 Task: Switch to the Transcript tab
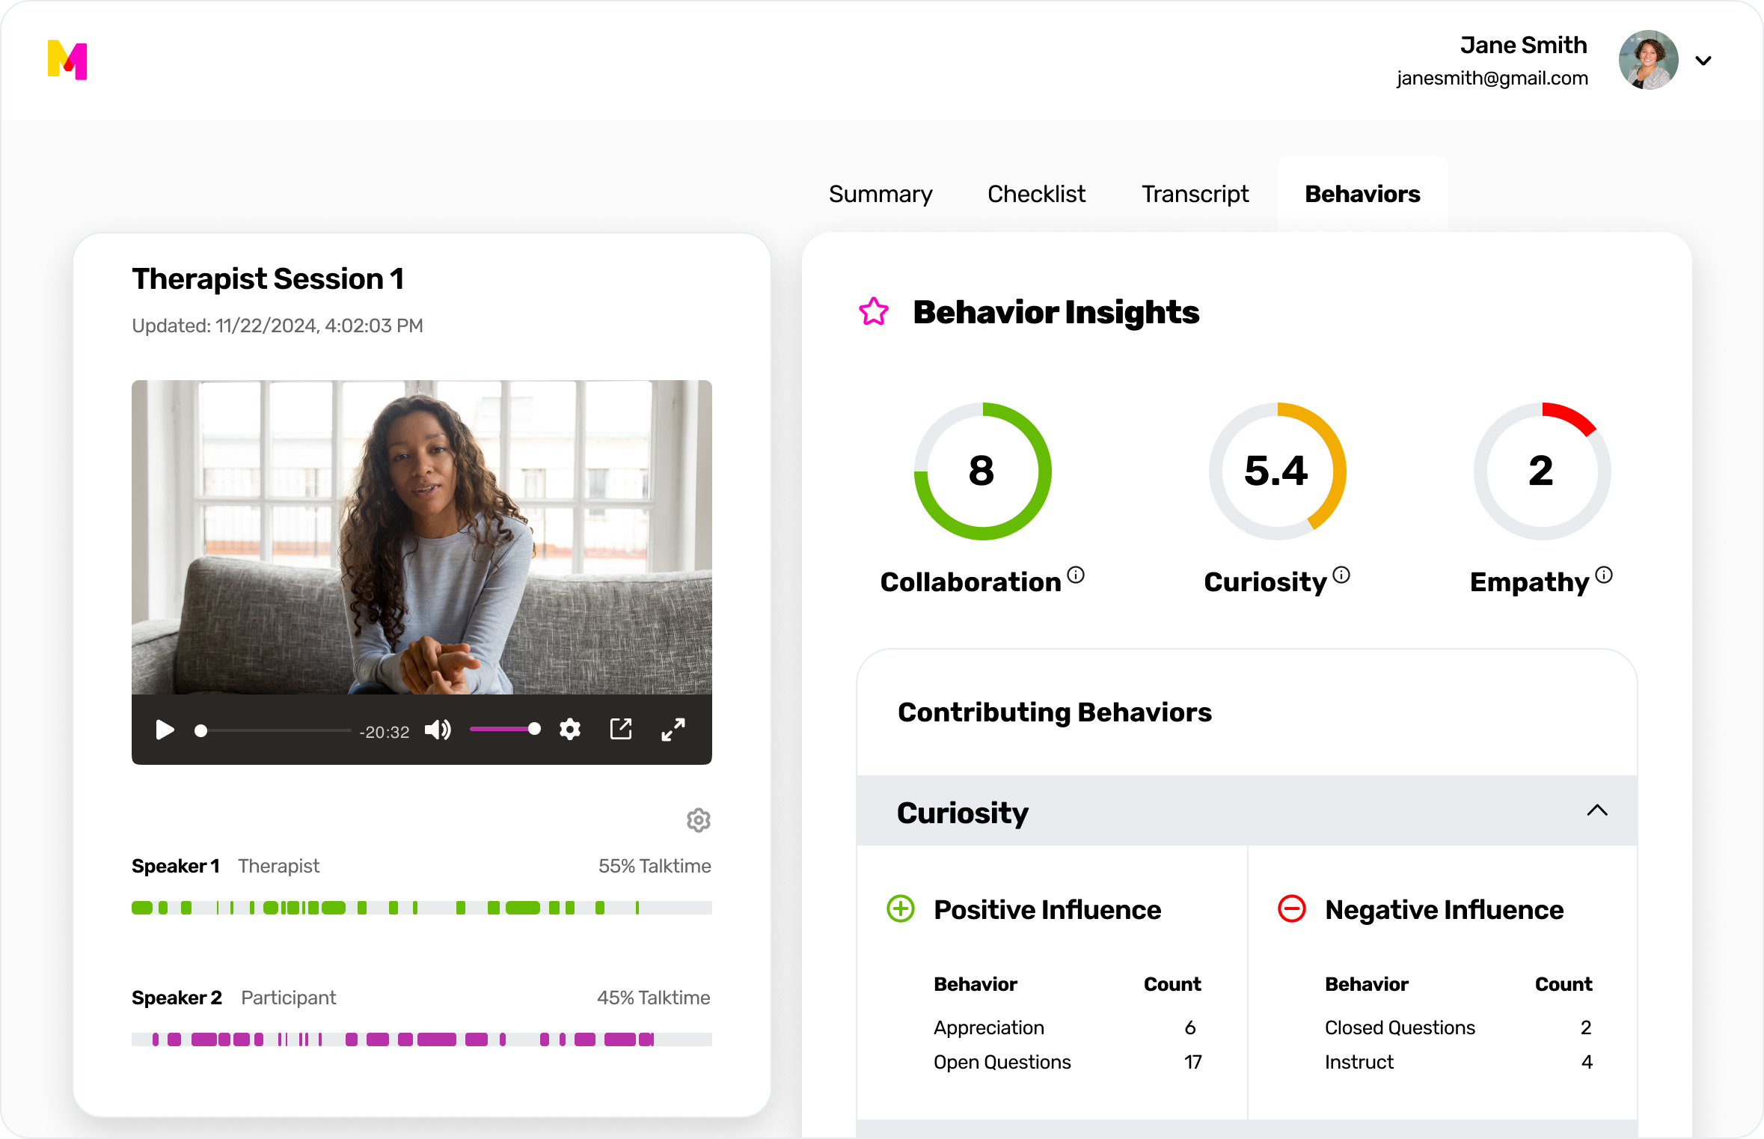pyautogui.click(x=1195, y=194)
